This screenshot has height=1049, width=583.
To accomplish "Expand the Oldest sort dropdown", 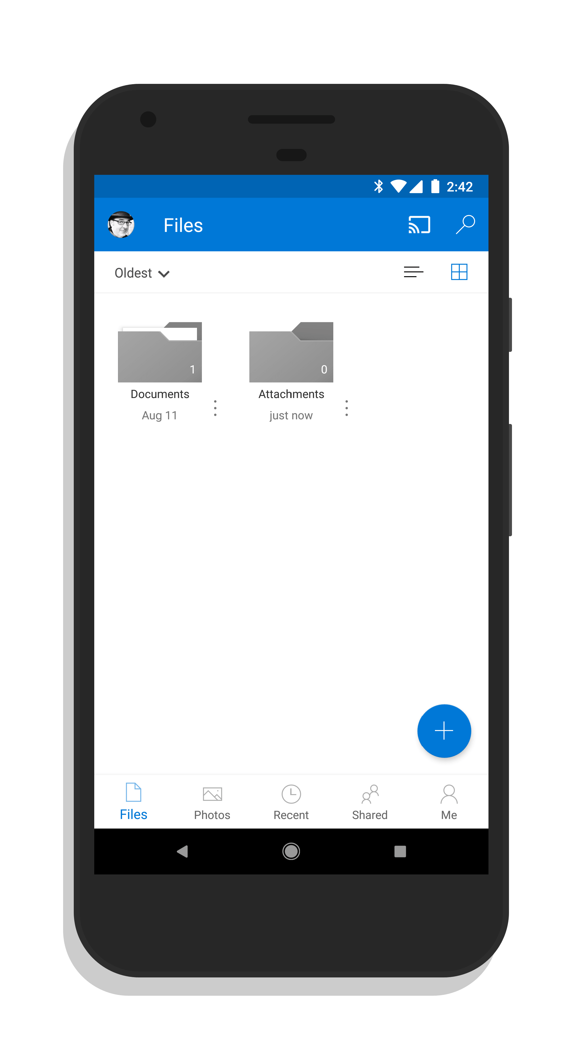I will coord(142,273).
